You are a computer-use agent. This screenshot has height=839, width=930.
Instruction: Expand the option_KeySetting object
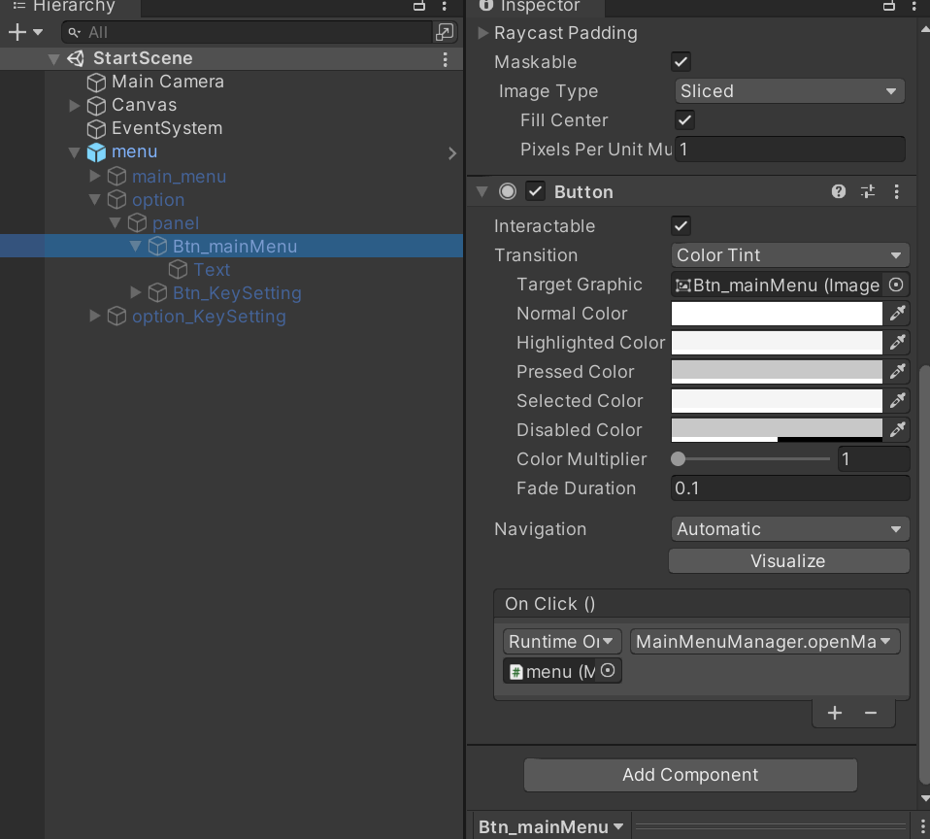(x=94, y=316)
